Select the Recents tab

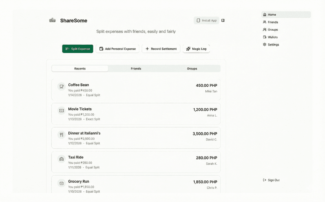pos(80,69)
